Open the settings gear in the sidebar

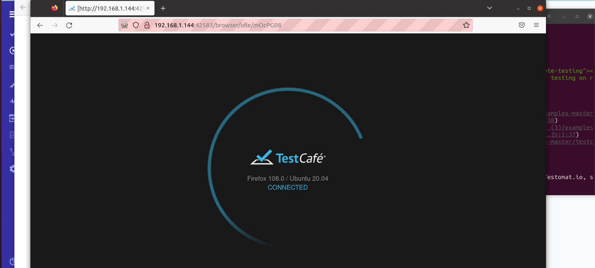point(12,169)
